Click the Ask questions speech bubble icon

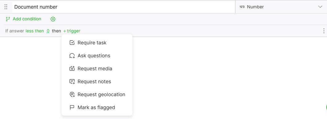[x=72, y=56]
